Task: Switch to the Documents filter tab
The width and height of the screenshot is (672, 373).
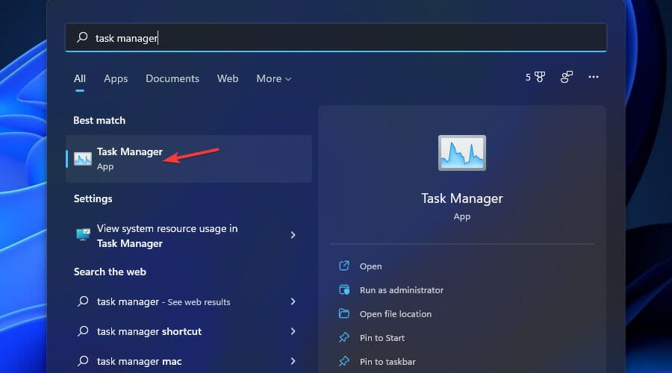Action: coord(172,79)
